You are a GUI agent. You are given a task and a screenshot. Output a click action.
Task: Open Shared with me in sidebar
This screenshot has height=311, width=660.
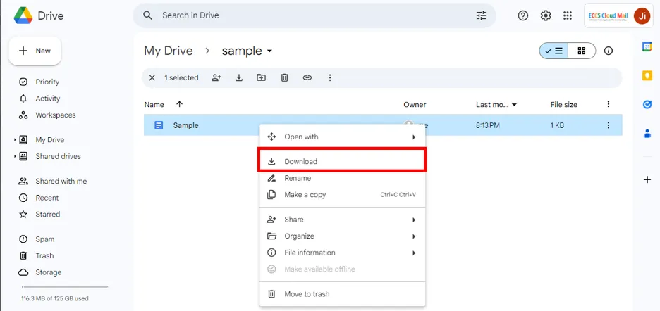pos(61,181)
